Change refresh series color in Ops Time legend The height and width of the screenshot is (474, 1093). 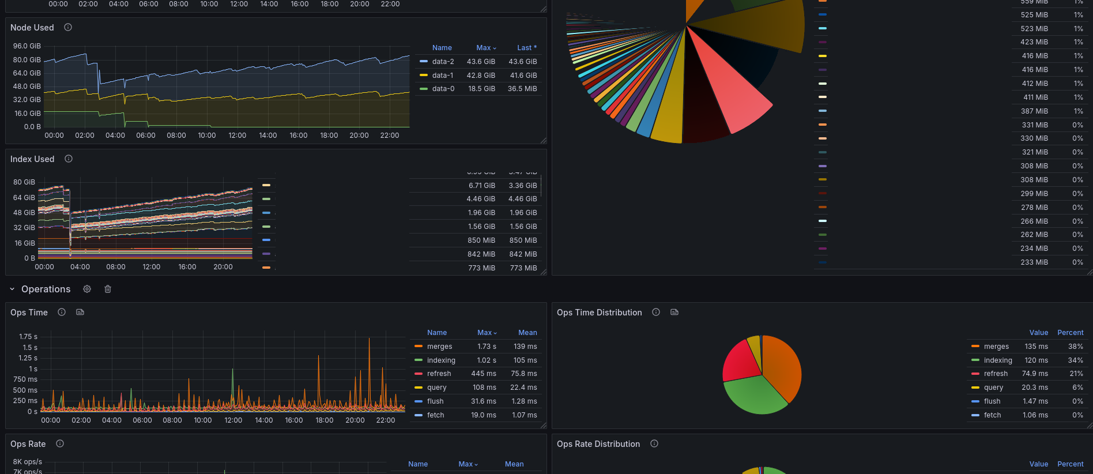419,374
